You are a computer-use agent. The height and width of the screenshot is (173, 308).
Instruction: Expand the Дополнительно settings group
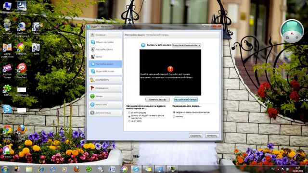tap(105, 113)
